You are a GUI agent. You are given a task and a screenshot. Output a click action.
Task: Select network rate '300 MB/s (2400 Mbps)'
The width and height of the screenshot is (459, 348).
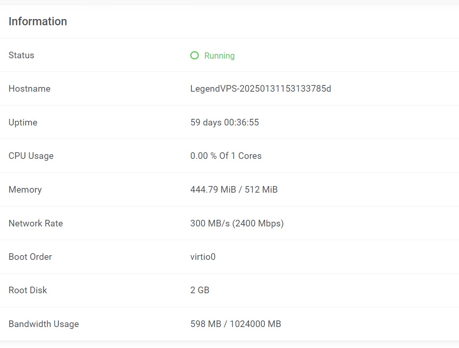pyautogui.click(x=237, y=223)
